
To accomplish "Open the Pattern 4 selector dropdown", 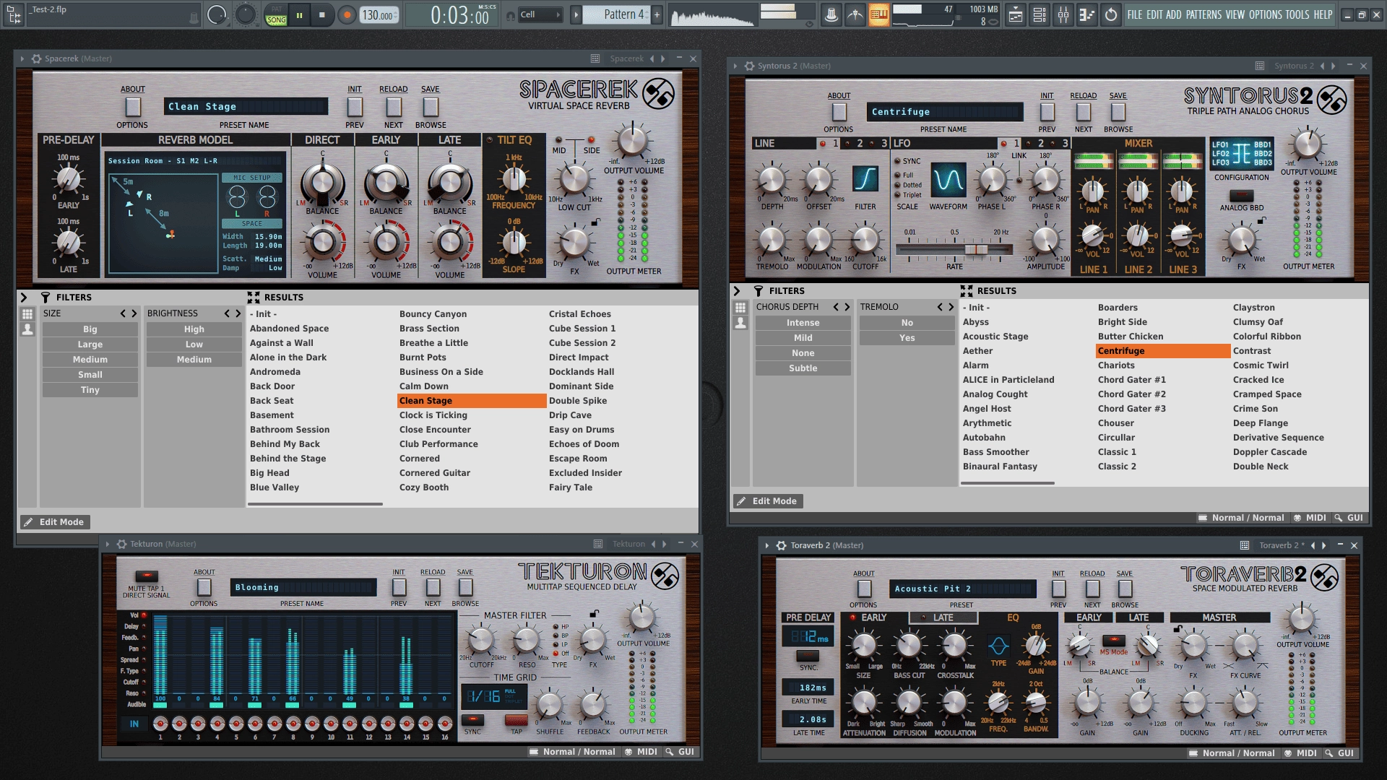I will pos(616,14).
